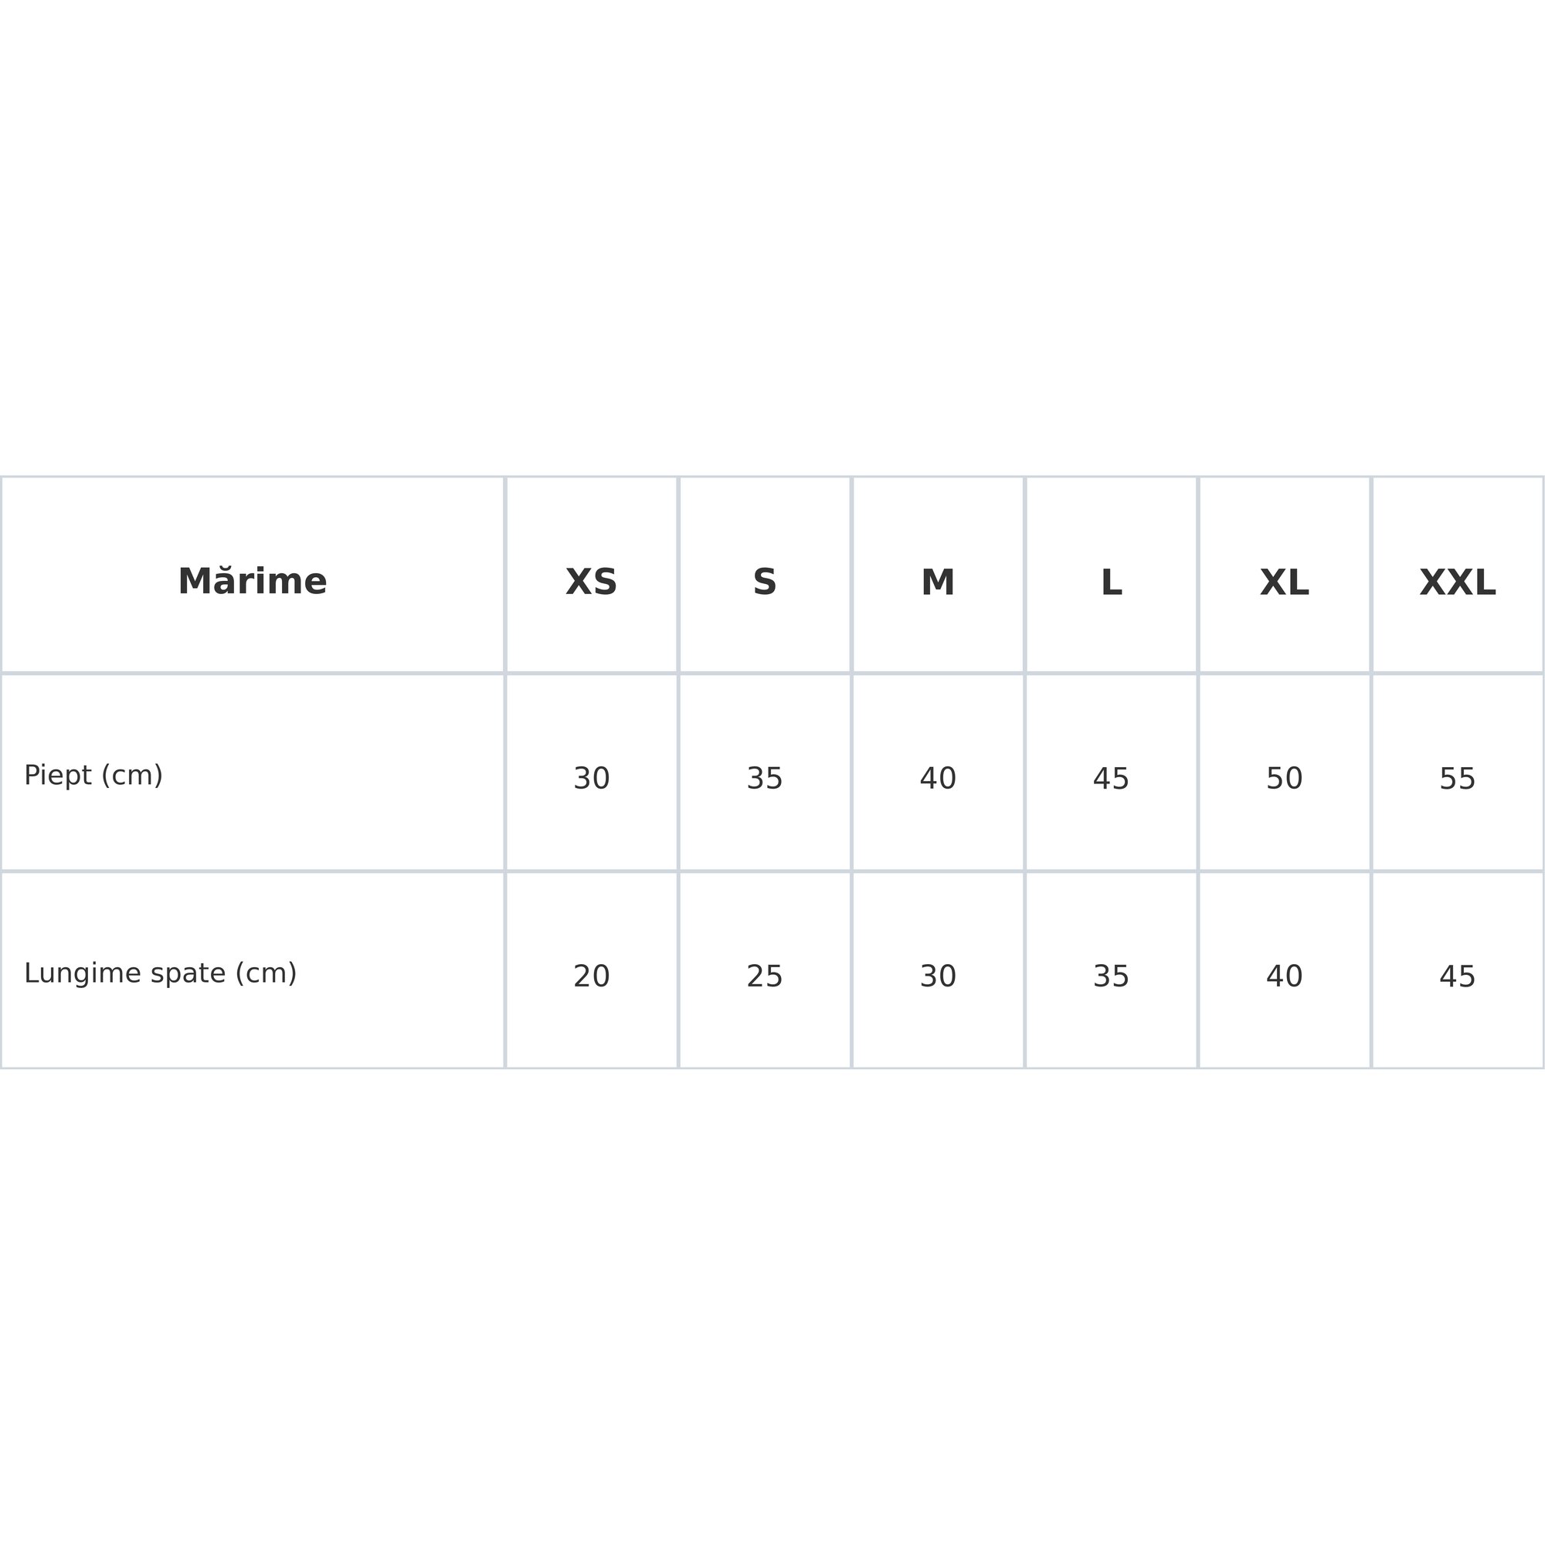Select the M size column header
The image size is (1545, 1545).
(x=937, y=582)
